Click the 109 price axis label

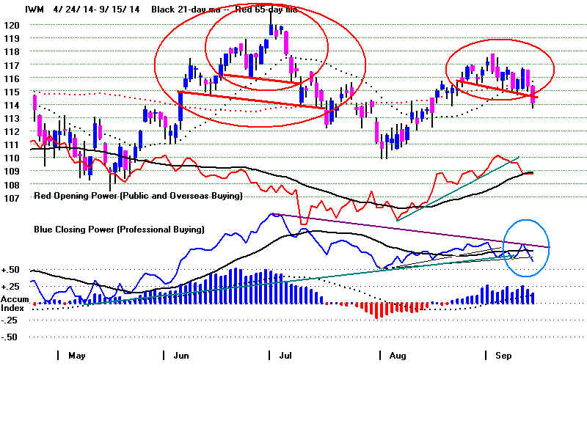point(11,172)
